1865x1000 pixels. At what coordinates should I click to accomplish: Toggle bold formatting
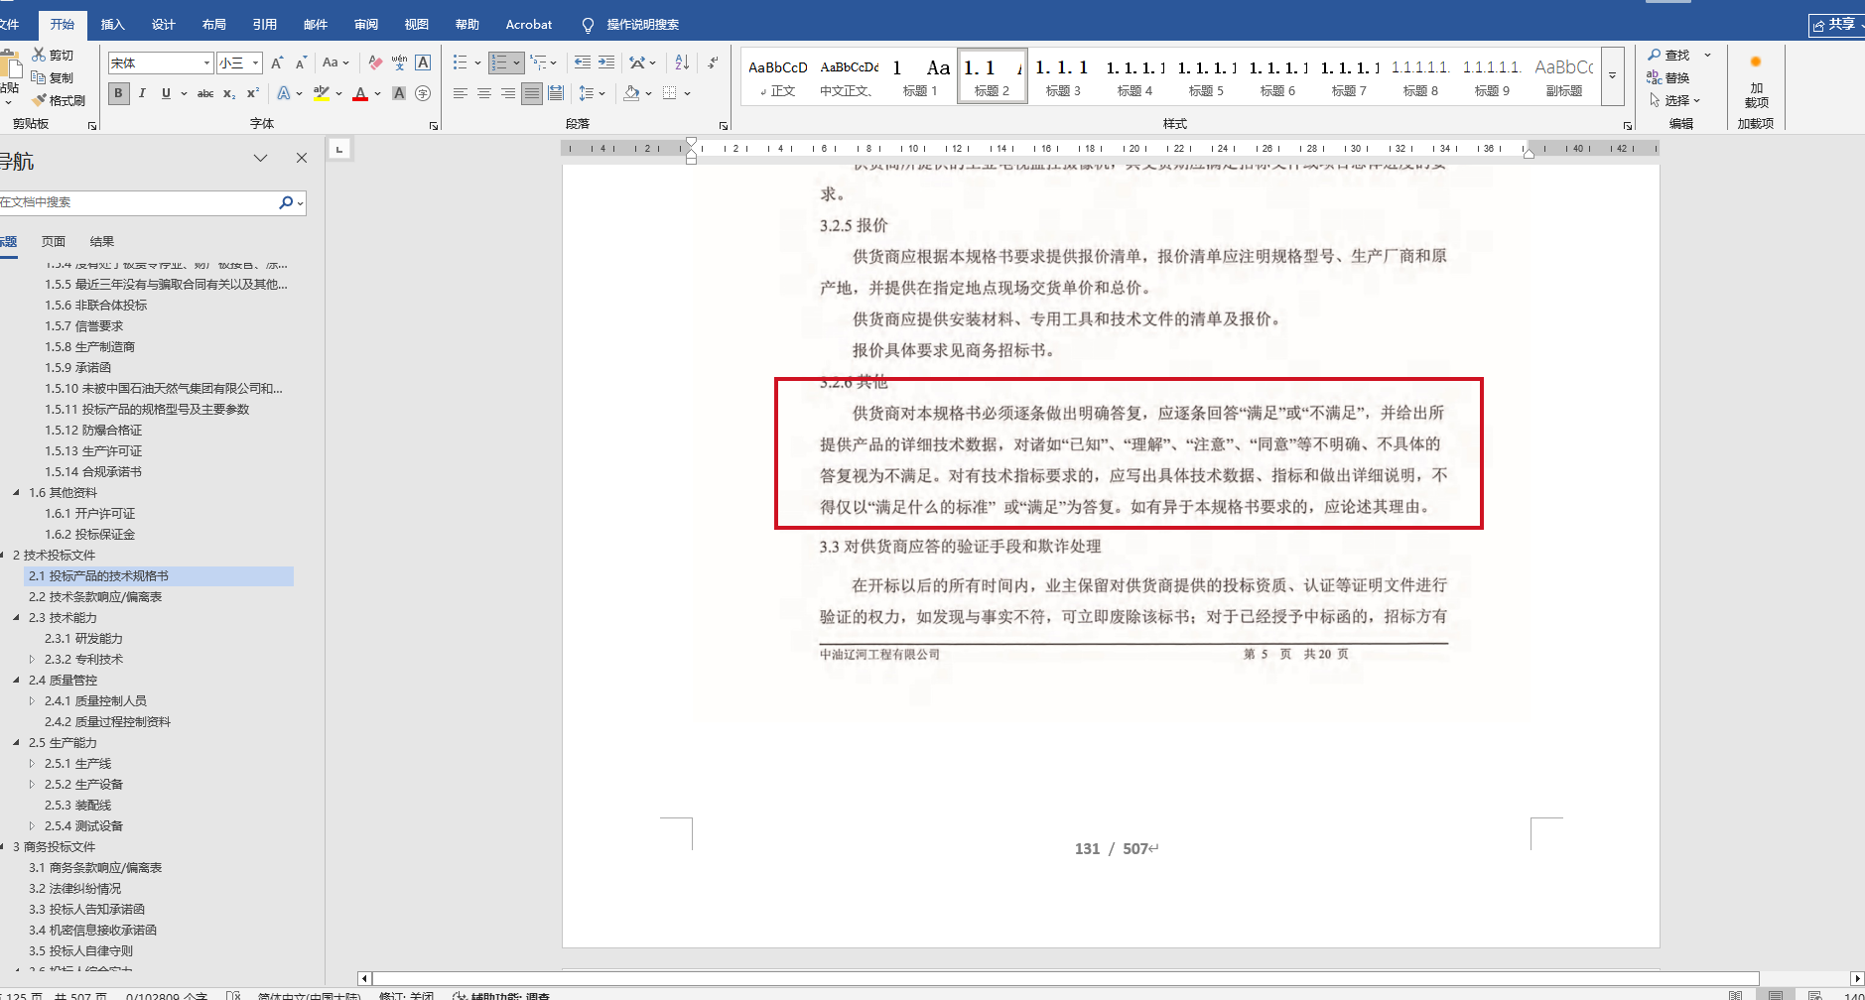[x=119, y=93]
